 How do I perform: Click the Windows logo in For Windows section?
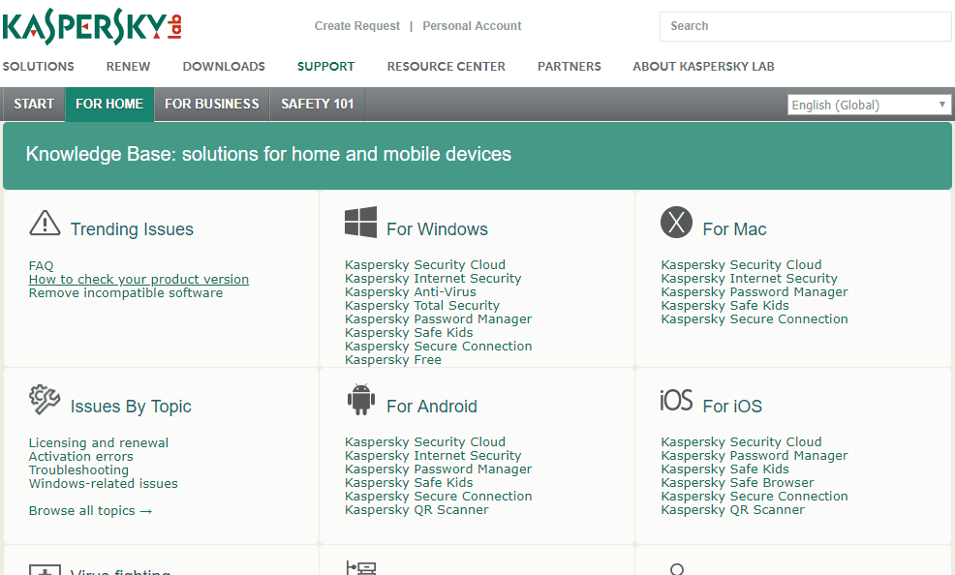coord(359,222)
